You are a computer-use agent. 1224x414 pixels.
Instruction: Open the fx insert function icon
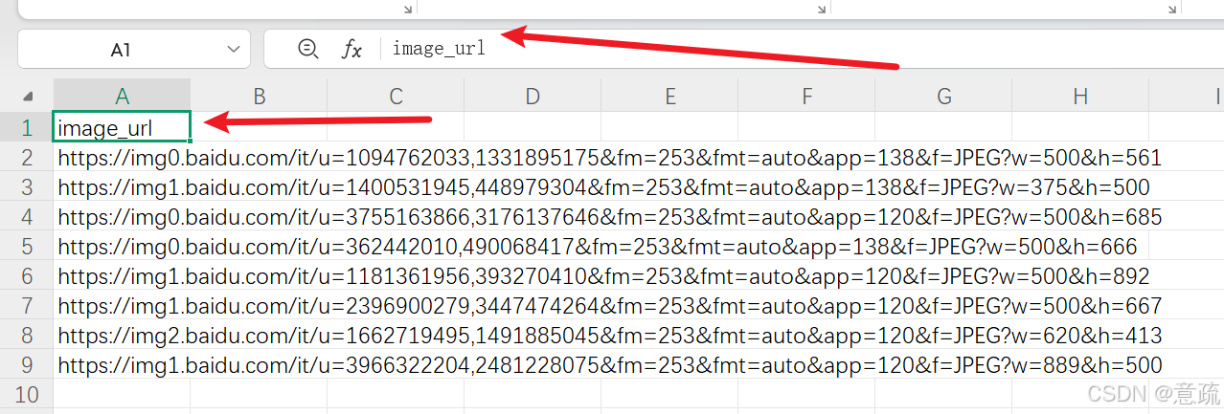coord(352,50)
